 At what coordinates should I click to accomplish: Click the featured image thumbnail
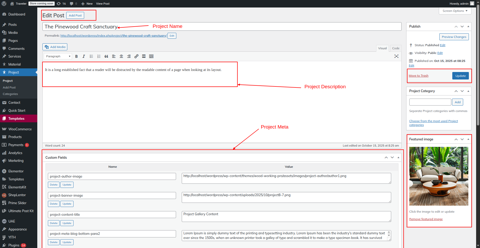coord(439,176)
